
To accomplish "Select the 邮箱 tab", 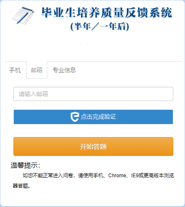I will (37, 70).
